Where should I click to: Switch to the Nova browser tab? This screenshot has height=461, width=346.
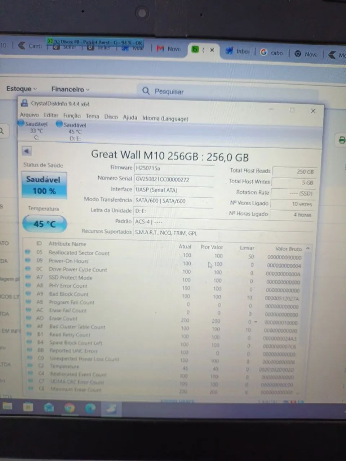[x=306, y=54]
